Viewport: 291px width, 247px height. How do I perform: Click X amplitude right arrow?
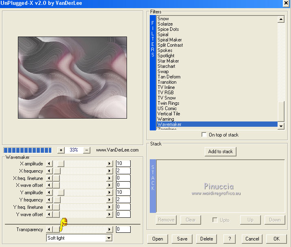pyautogui.click(x=109, y=164)
